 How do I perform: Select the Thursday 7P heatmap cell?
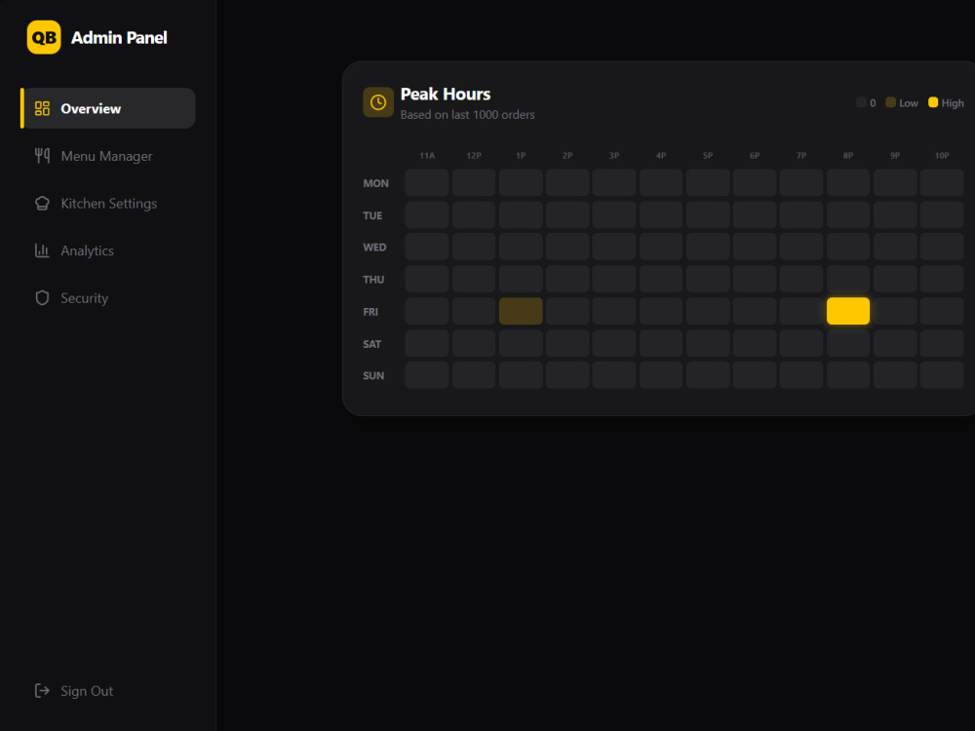click(800, 279)
